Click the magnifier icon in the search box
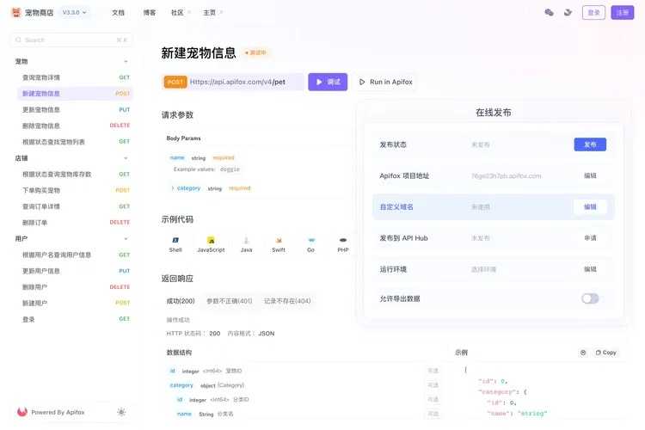 click(18, 40)
